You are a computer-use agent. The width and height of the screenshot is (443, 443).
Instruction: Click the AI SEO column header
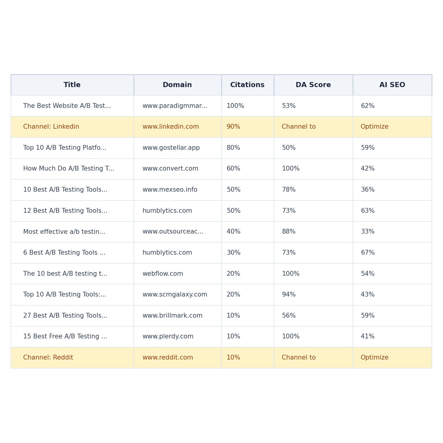tap(392, 85)
